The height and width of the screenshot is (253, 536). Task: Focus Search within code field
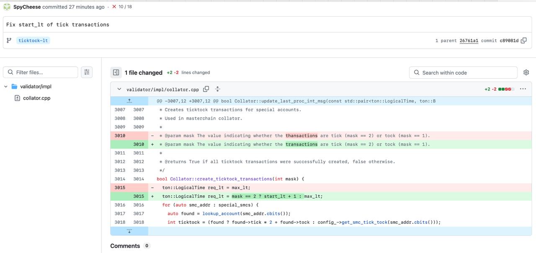(464, 72)
